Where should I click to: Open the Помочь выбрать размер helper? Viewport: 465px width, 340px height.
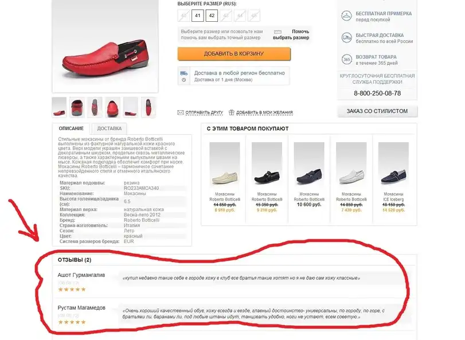coord(291,34)
